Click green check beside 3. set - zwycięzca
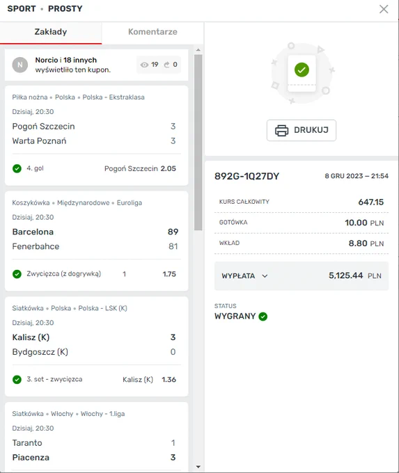This screenshot has height=473, width=399. pos(17,380)
